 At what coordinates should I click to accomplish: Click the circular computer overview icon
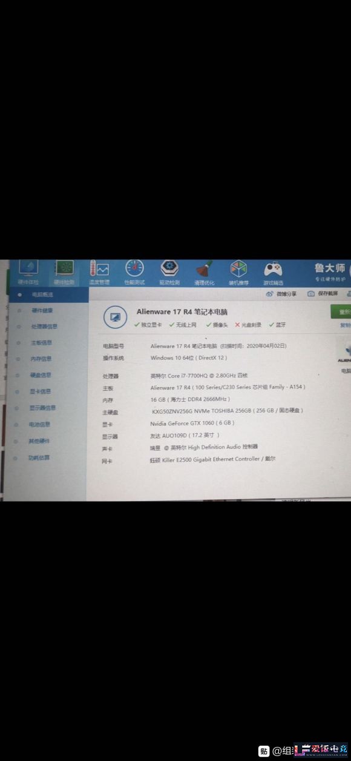pos(115,317)
